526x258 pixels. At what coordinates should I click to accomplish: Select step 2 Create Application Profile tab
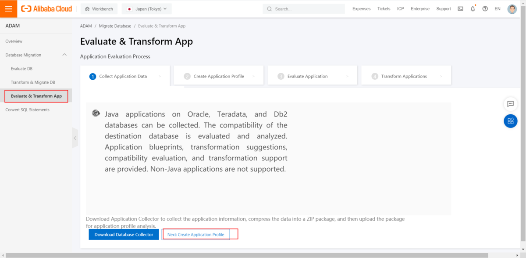tap(219, 76)
